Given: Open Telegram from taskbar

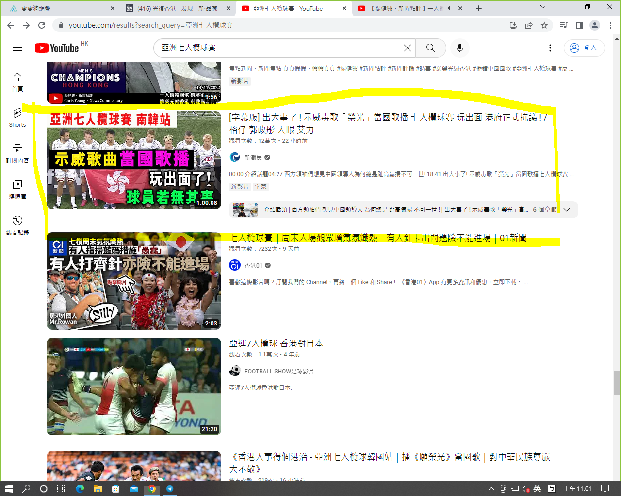Looking at the screenshot, I should pyautogui.click(x=170, y=489).
